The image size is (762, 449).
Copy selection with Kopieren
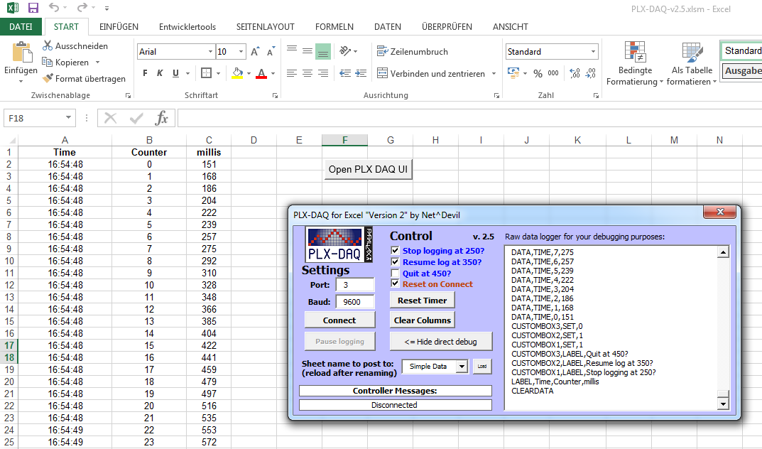click(65, 63)
